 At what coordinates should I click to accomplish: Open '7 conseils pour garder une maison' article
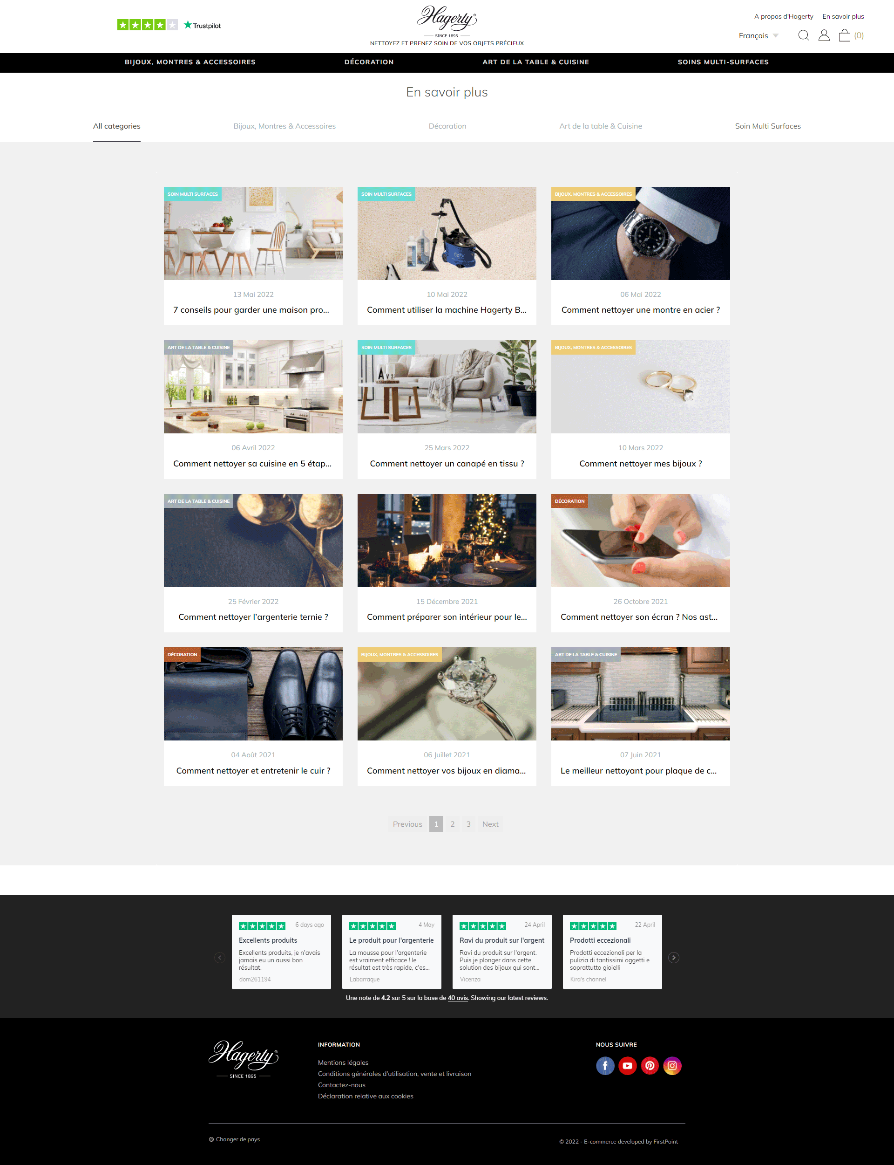(251, 310)
